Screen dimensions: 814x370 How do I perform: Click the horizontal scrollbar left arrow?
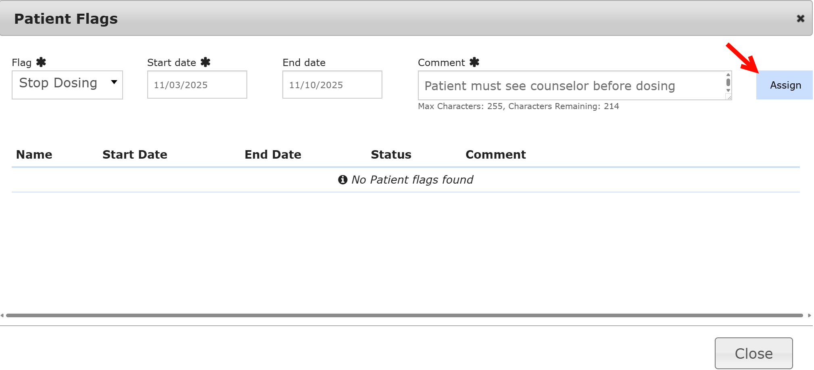point(2,316)
